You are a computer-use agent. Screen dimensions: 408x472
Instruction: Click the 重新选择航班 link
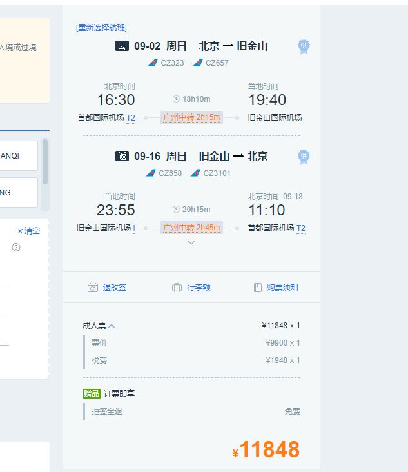tap(101, 28)
